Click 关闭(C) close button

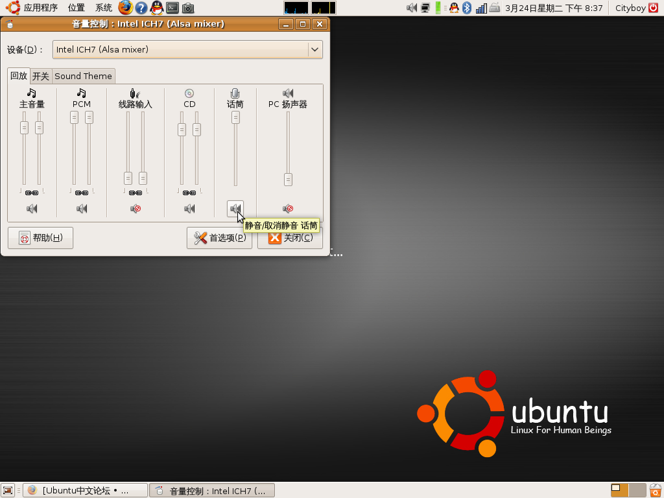coord(290,238)
